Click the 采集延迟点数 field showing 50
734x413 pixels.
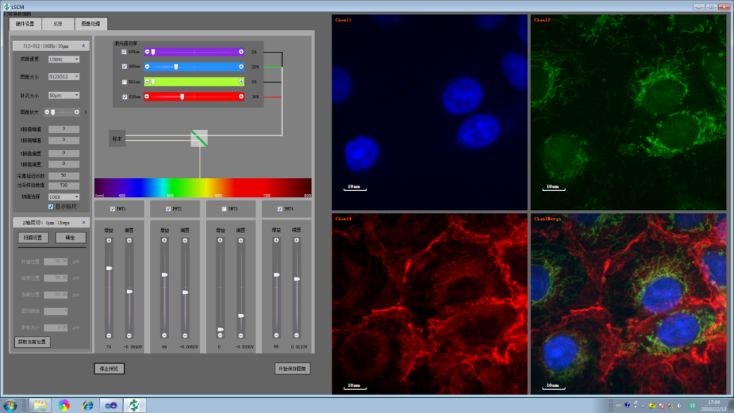[64, 176]
